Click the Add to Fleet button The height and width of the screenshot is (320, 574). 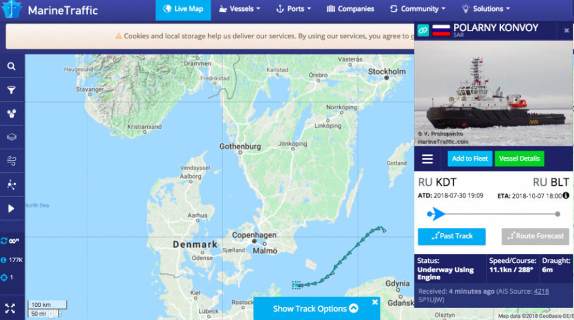tap(470, 159)
